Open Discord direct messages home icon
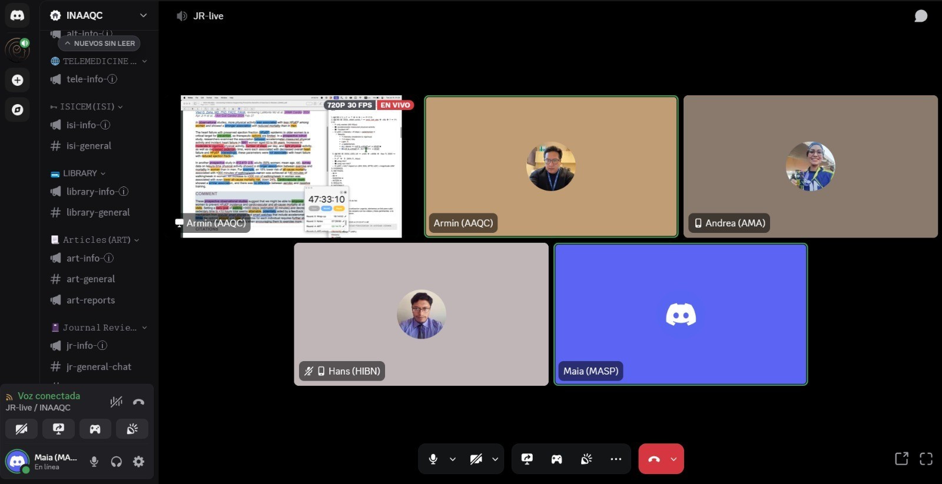 click(17, 16)
